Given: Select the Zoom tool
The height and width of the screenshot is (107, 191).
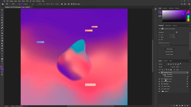Looking at the screenshot, I should pos(2,61).
